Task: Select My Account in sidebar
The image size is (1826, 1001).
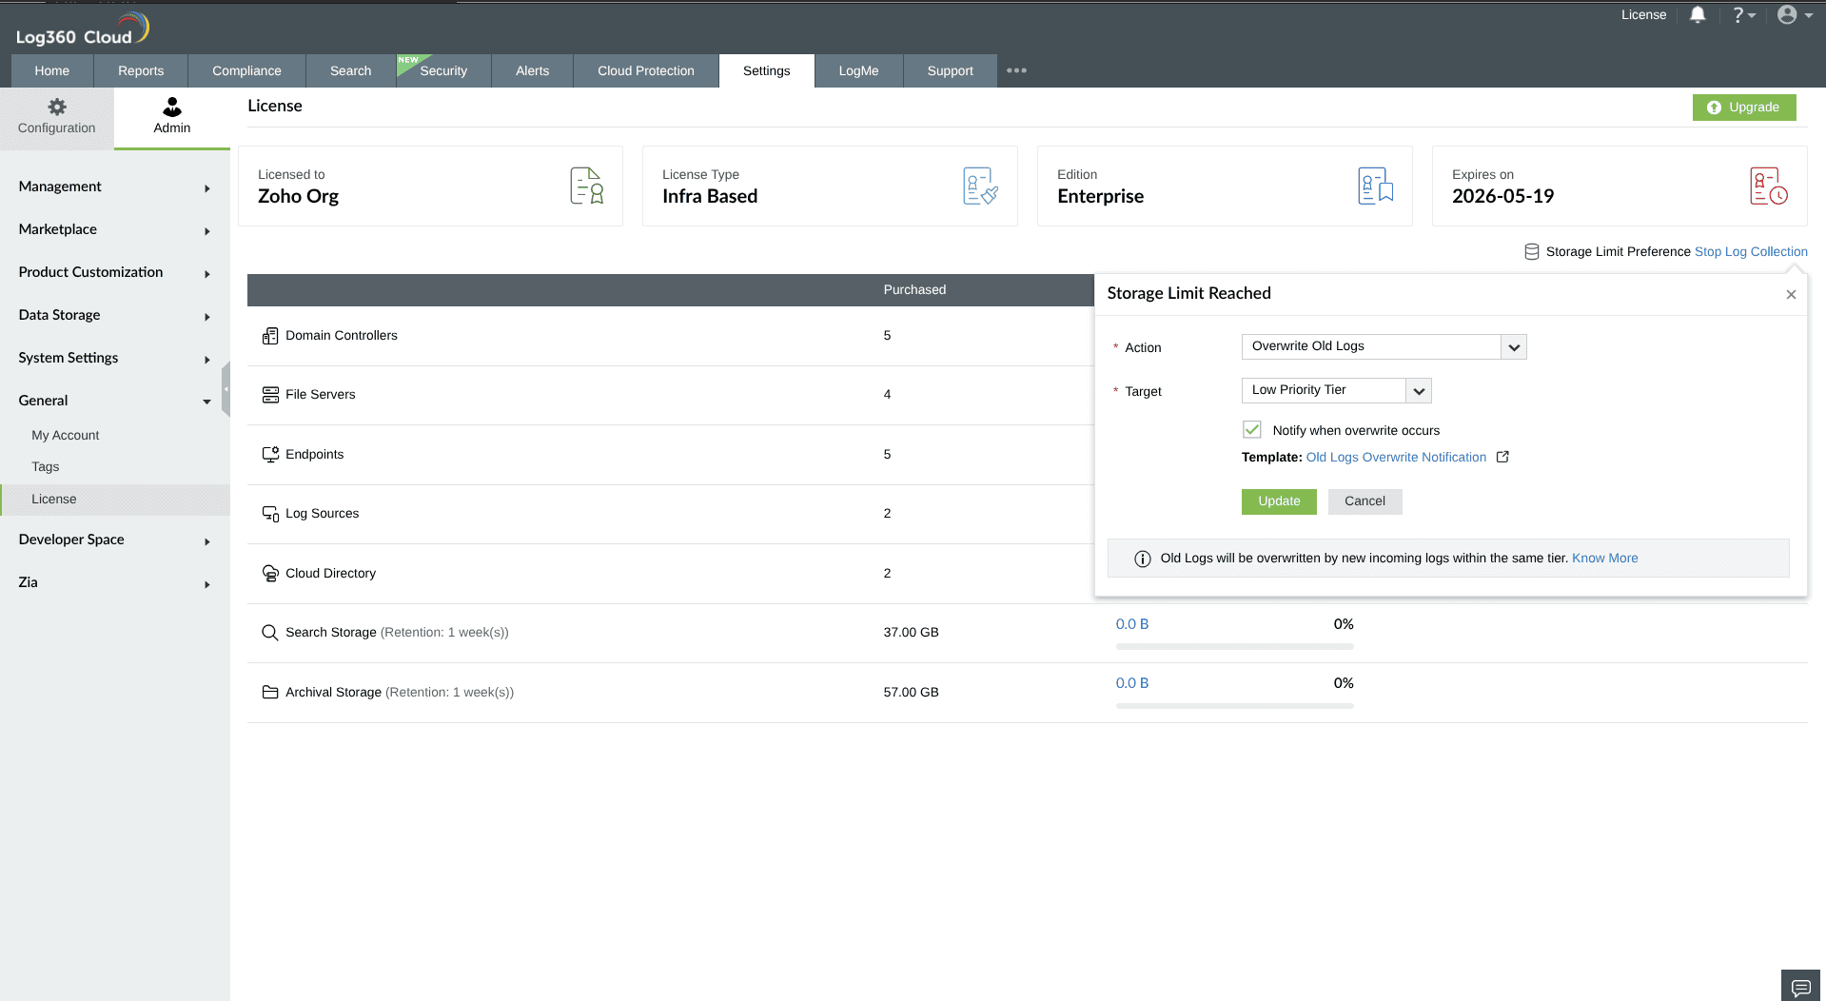Action: point(65,435)
